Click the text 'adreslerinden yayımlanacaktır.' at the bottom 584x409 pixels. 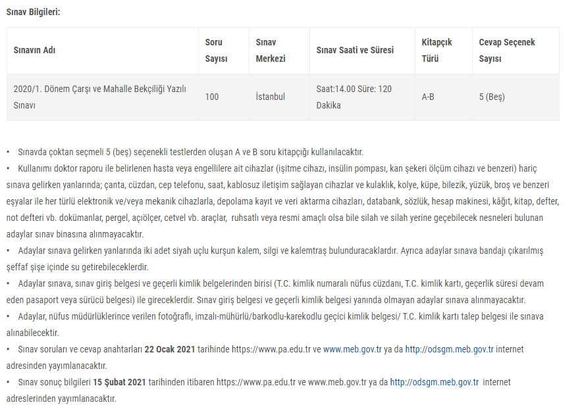(61, 398)
